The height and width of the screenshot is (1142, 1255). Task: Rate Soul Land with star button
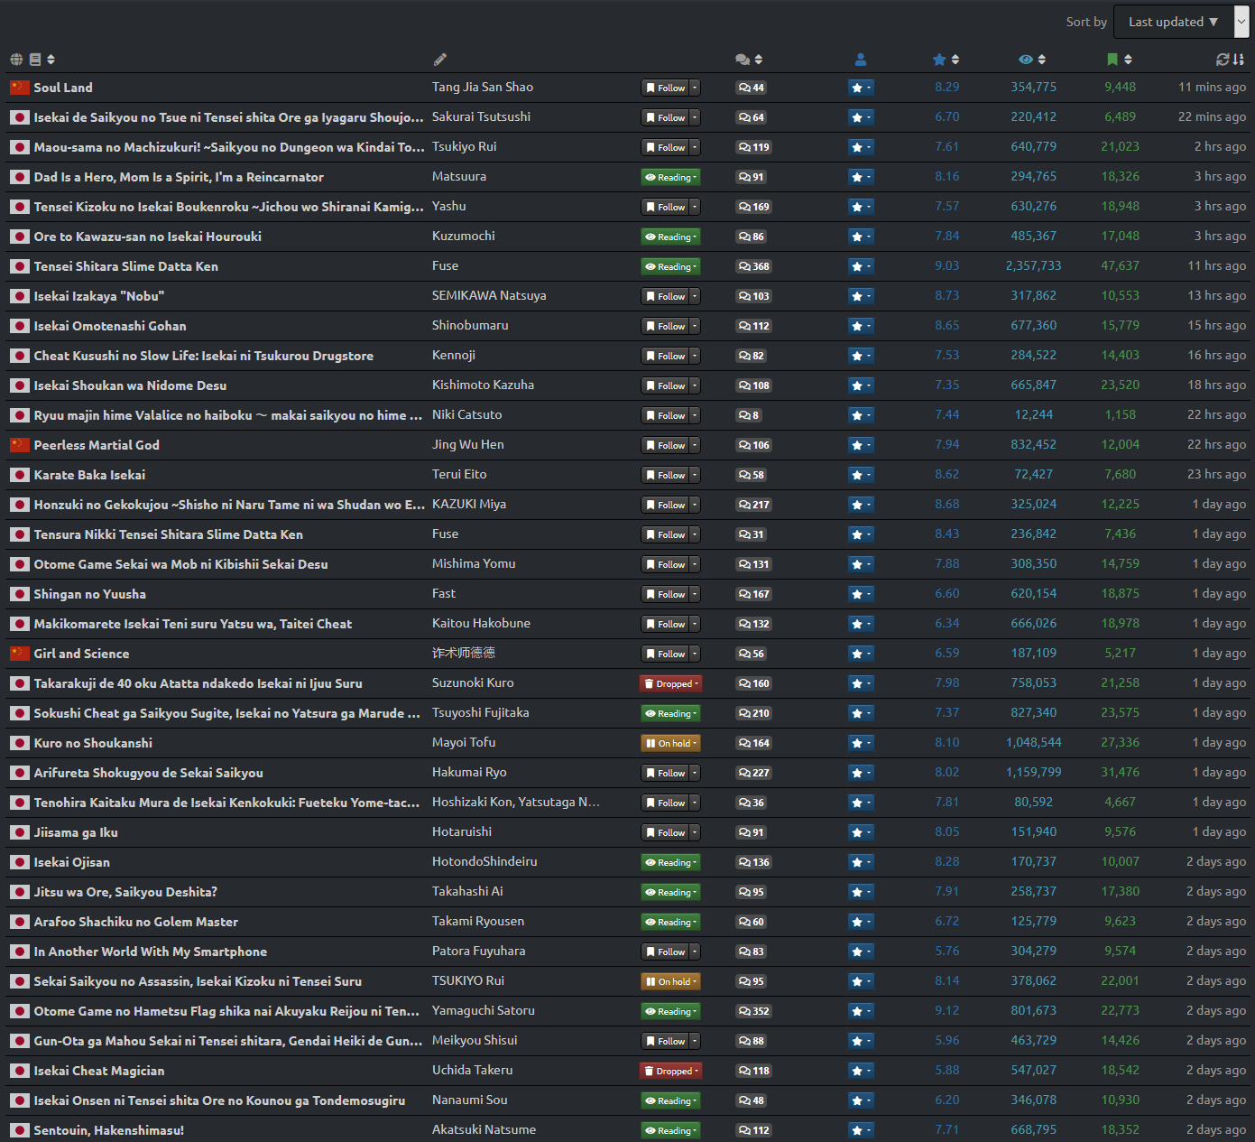[861, 88]
